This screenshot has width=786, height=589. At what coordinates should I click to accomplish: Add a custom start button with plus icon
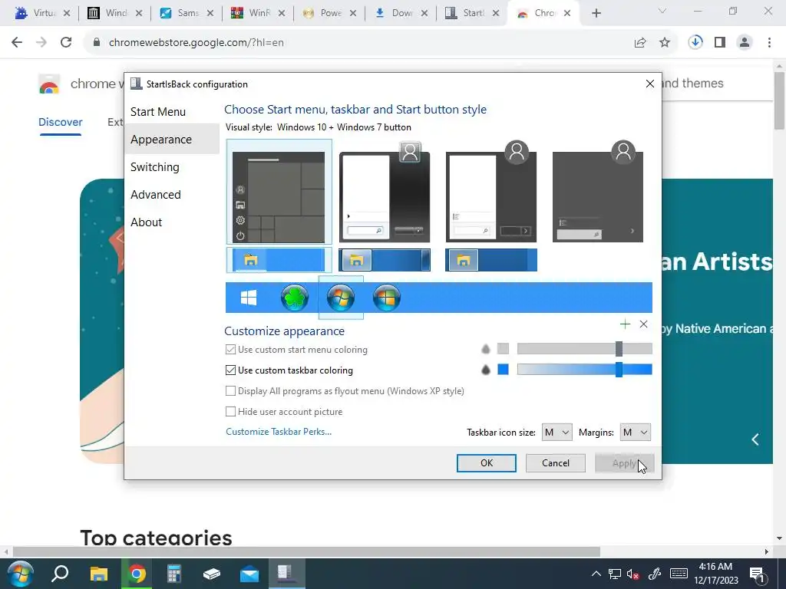[x=625, y=324]
